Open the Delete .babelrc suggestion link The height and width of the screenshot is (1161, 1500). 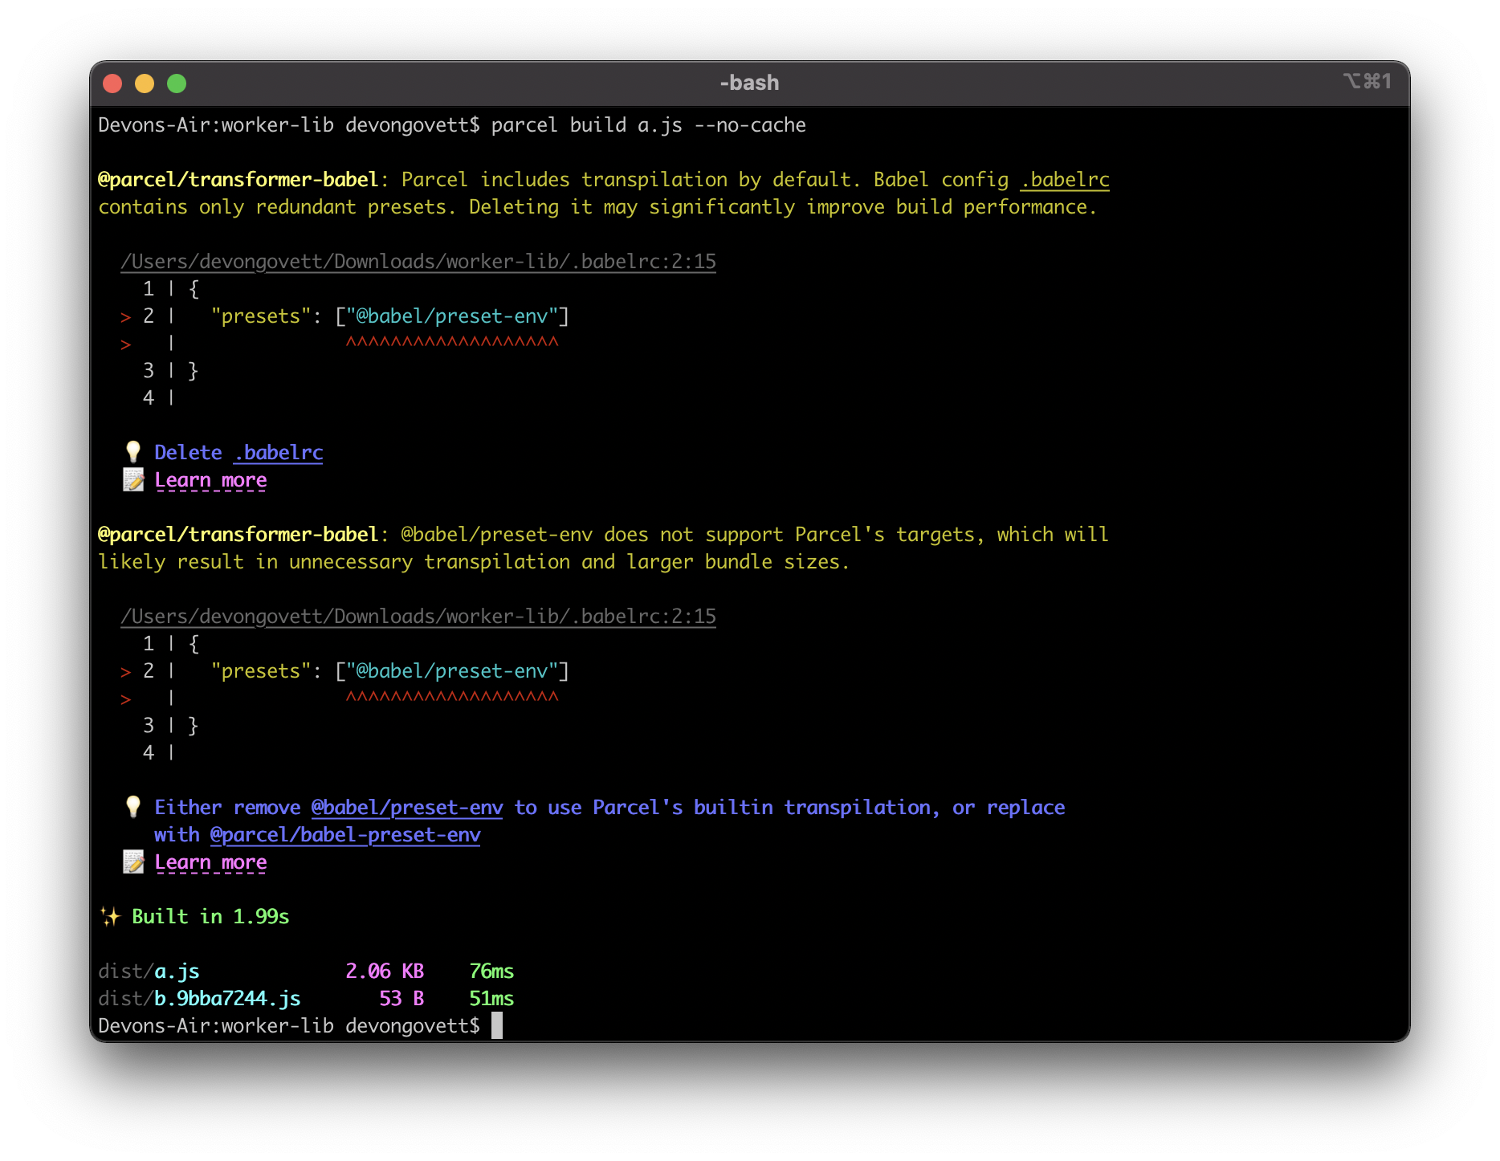(278, 451)
